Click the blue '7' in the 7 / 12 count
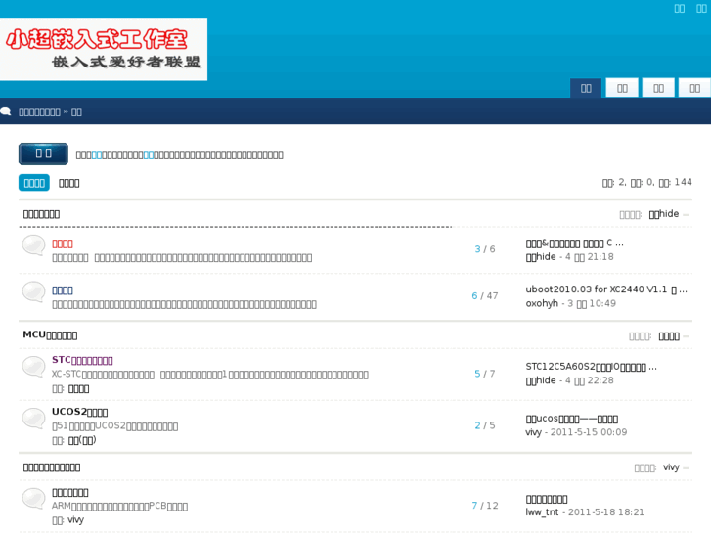The image size is (711, 533). (474, 506)
